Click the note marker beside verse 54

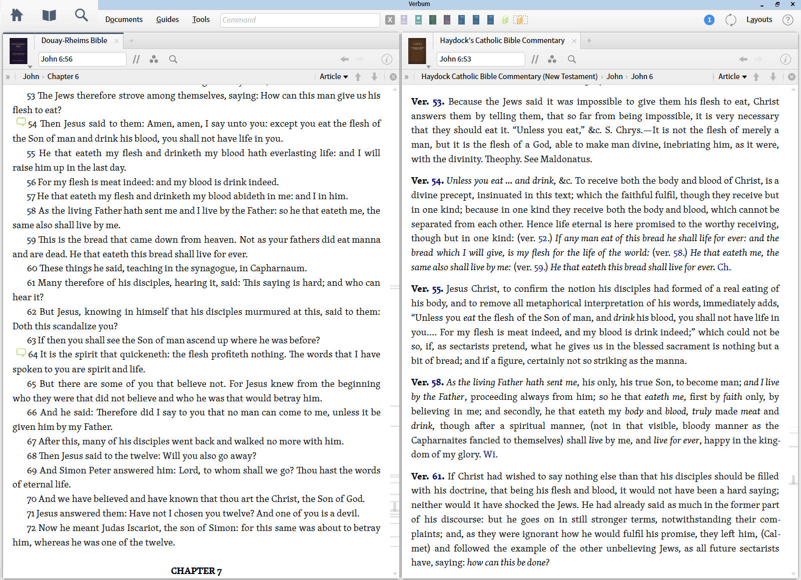point(21,122)
